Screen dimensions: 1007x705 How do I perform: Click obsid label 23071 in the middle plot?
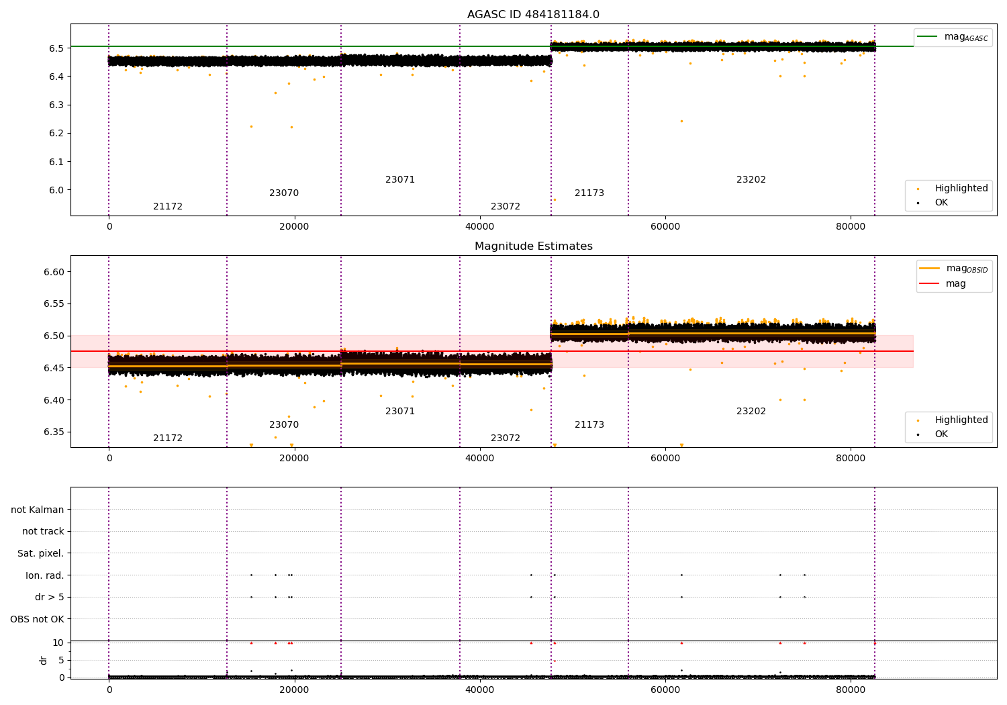point(400,412)
